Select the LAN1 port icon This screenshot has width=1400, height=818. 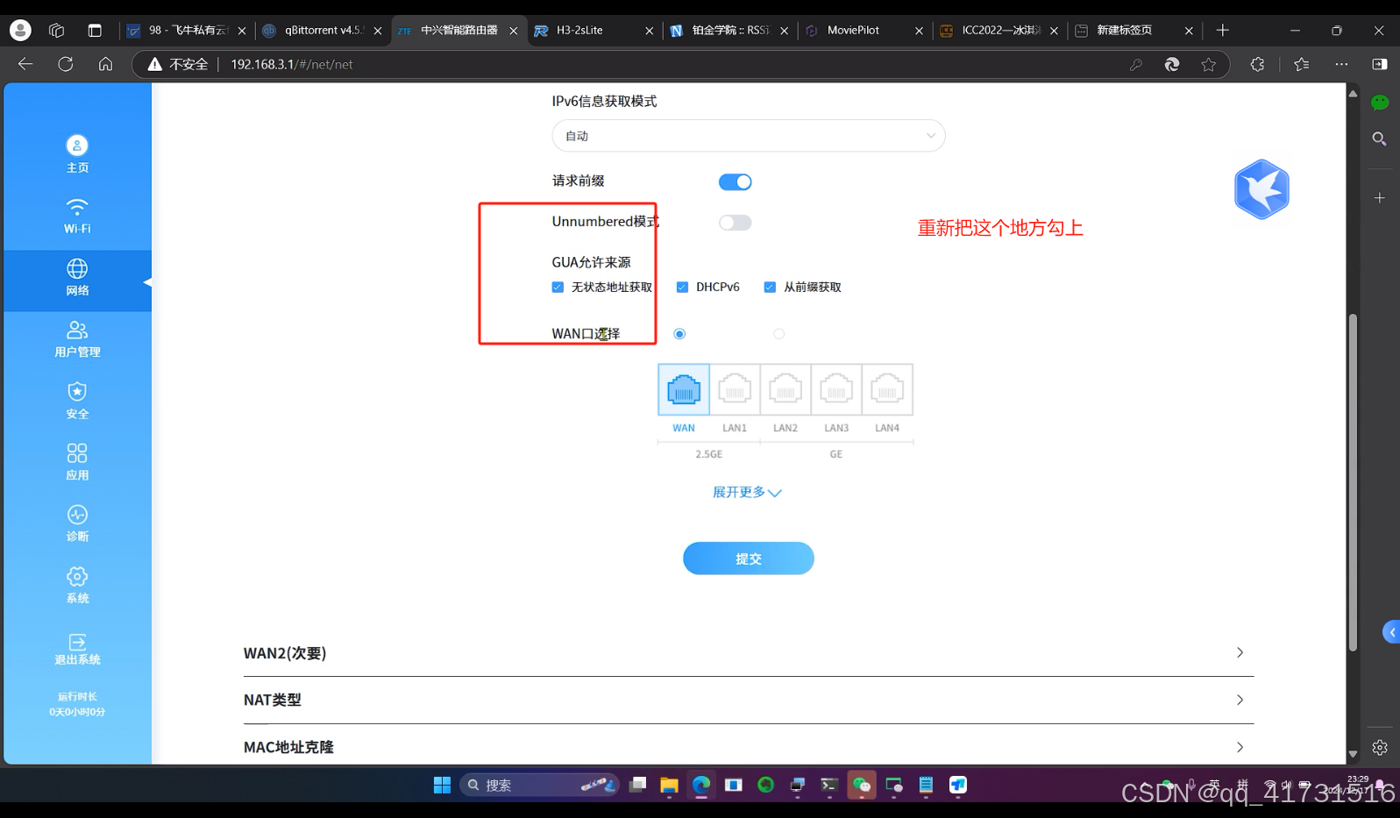735,389
